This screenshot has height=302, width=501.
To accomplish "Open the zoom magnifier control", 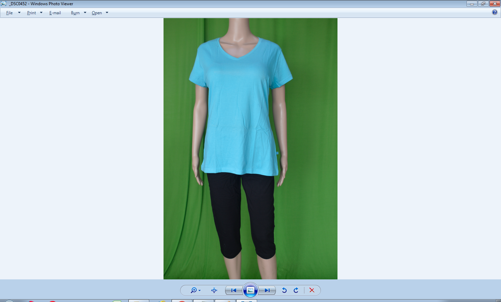I will (x=195, y=290).
